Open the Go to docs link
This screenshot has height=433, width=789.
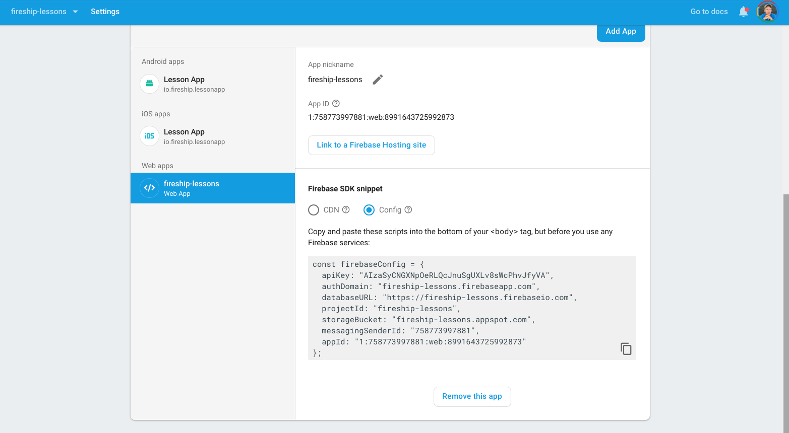(x=709, y=11)
